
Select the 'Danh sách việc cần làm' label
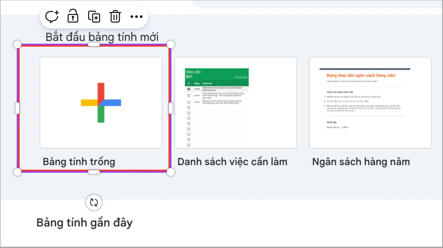(x=232, y=162)
